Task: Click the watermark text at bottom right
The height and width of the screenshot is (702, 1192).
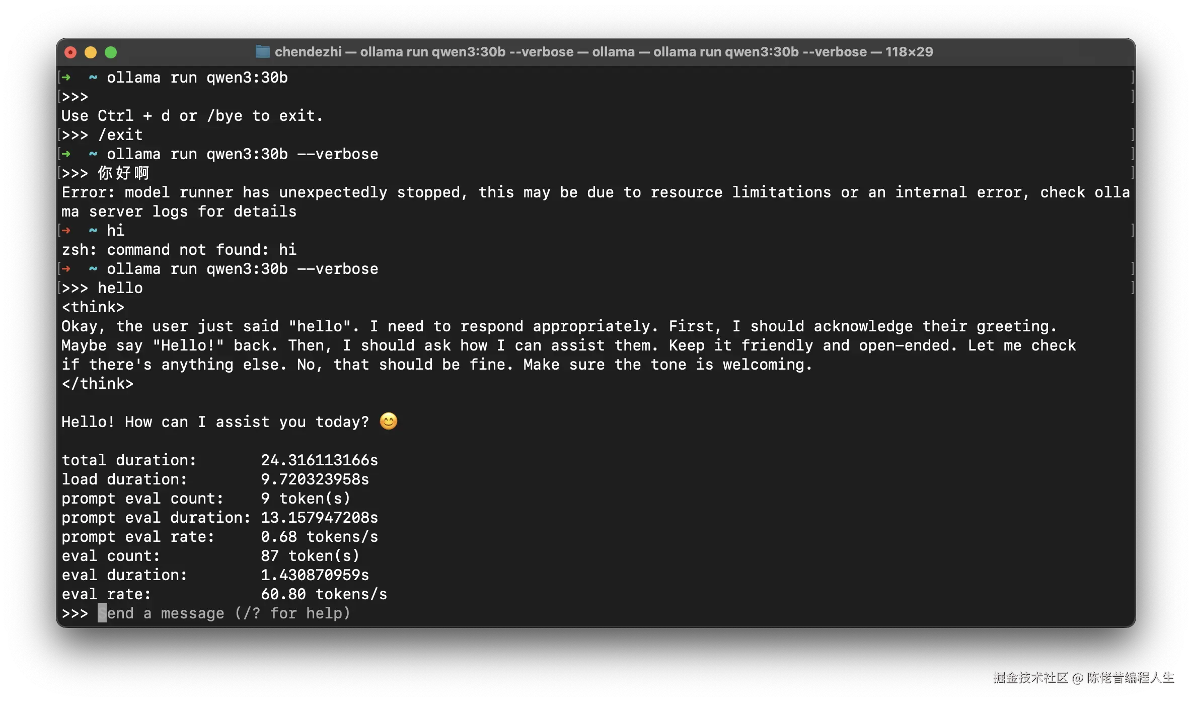Action: click(1083, 677)
